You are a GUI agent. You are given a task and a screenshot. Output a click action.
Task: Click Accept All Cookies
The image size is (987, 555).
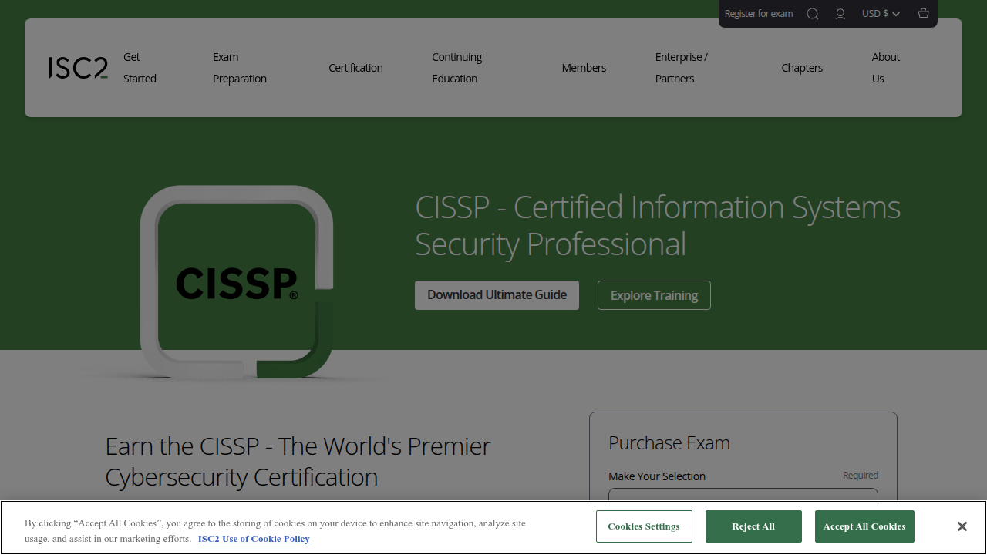tap(864, 526)
